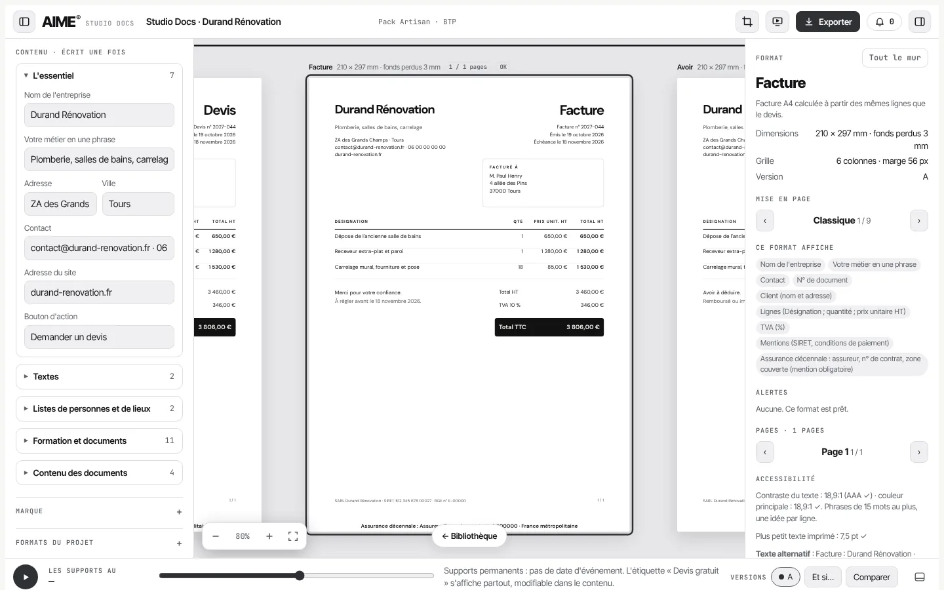This screenshot has height=590, width=944.
Task: Go to next page in Pages section
Action: [919, 452]
